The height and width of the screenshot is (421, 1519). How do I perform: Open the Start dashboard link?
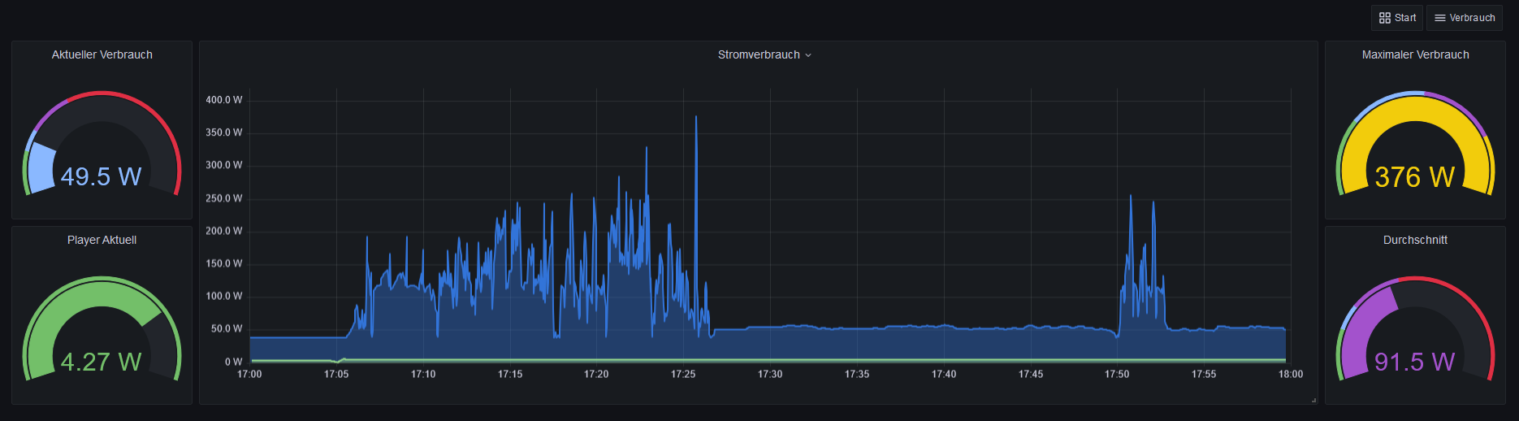click(1397, 18)
